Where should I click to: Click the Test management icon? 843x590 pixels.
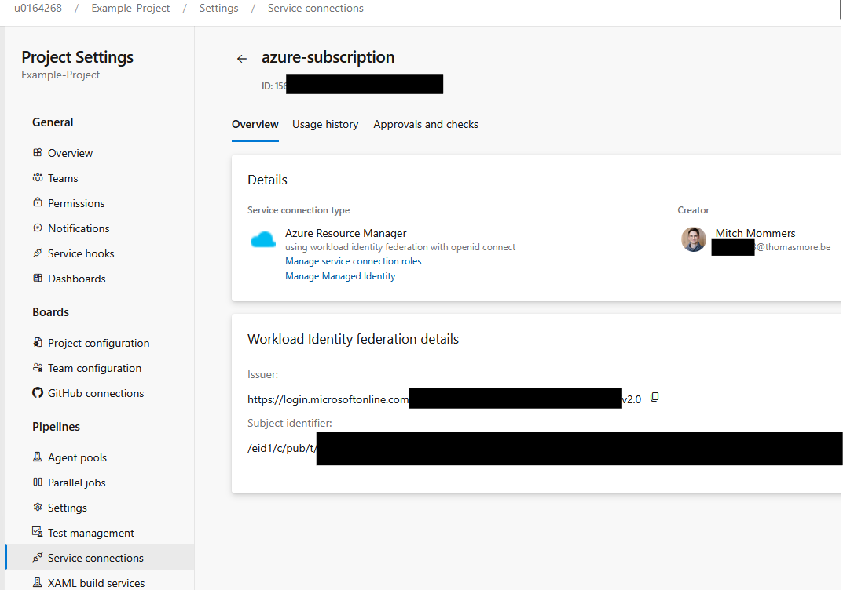point(37,532)
